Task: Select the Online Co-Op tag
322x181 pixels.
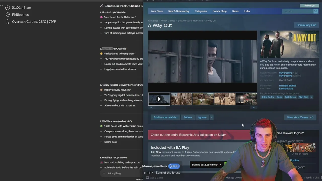Action: coord(267,97)
